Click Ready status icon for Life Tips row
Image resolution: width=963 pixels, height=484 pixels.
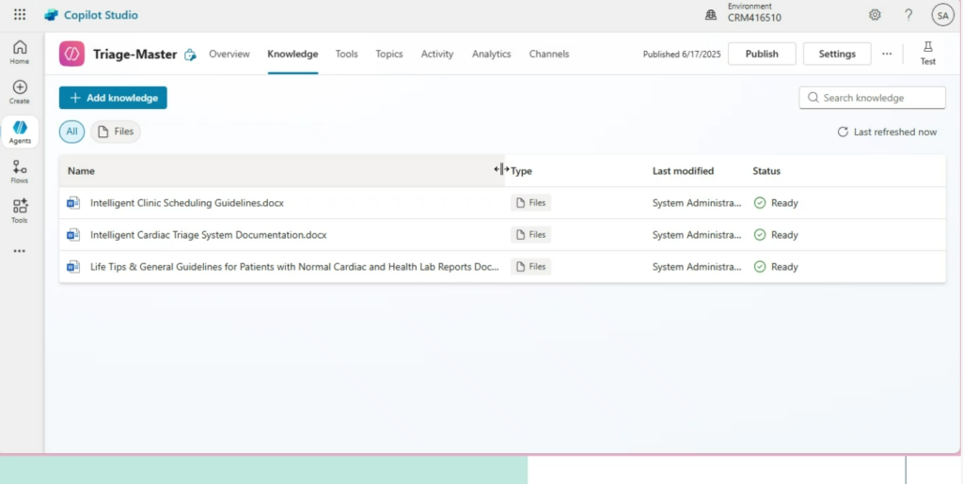(760, 267)
